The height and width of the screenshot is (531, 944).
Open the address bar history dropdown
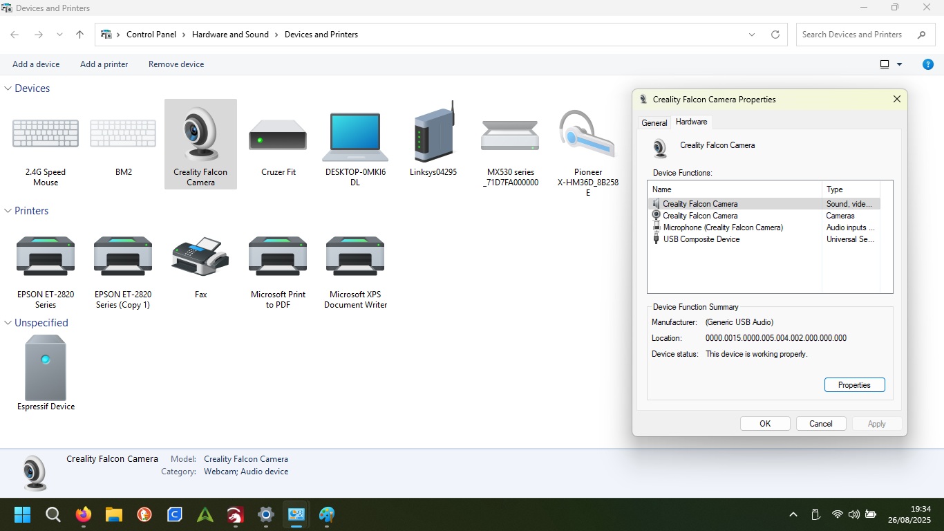click(752, 35)
